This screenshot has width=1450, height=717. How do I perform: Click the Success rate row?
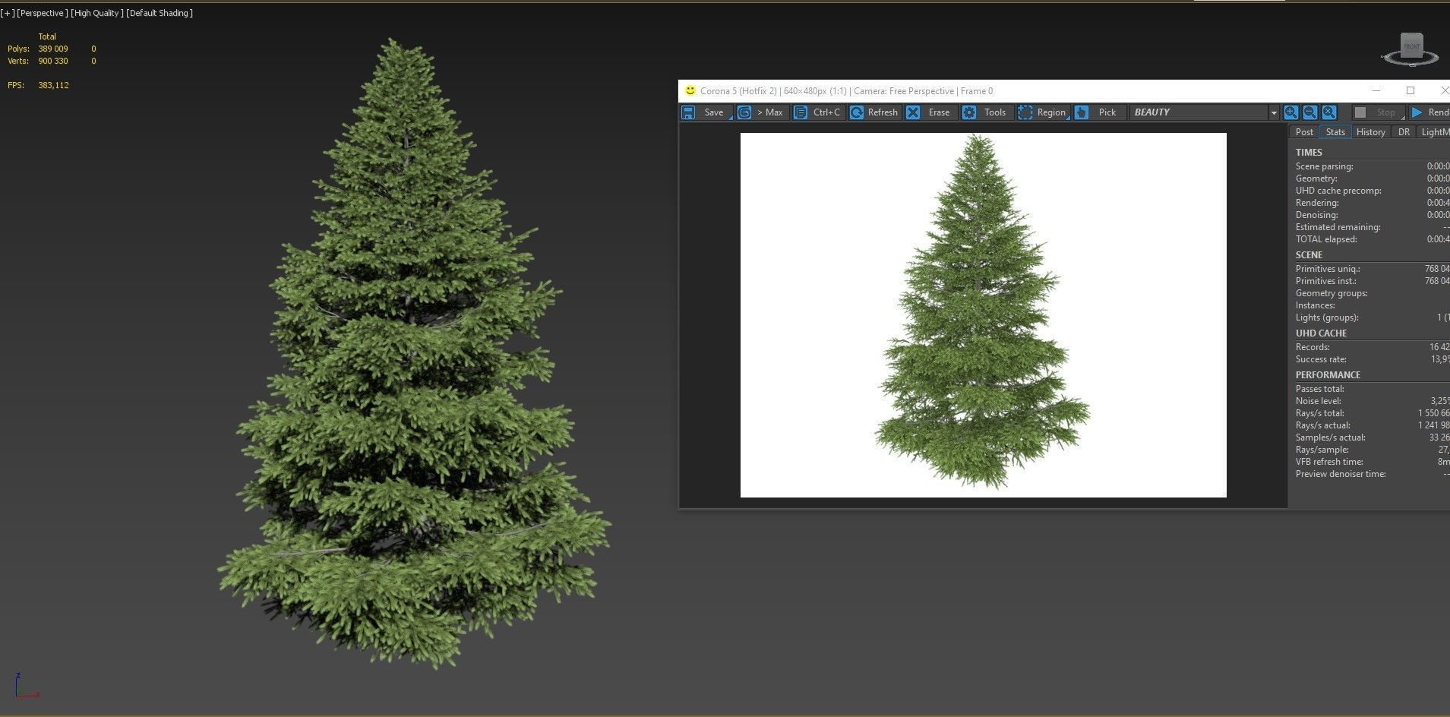coord(1373,359)
